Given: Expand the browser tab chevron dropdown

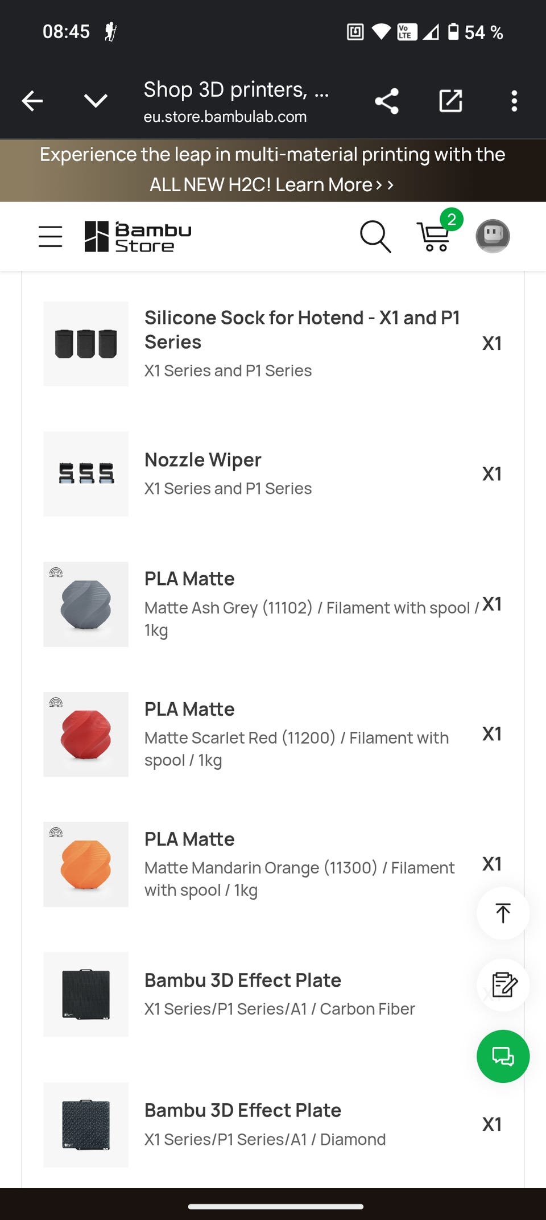Looking at the screenshot, I should coord(96,101).
